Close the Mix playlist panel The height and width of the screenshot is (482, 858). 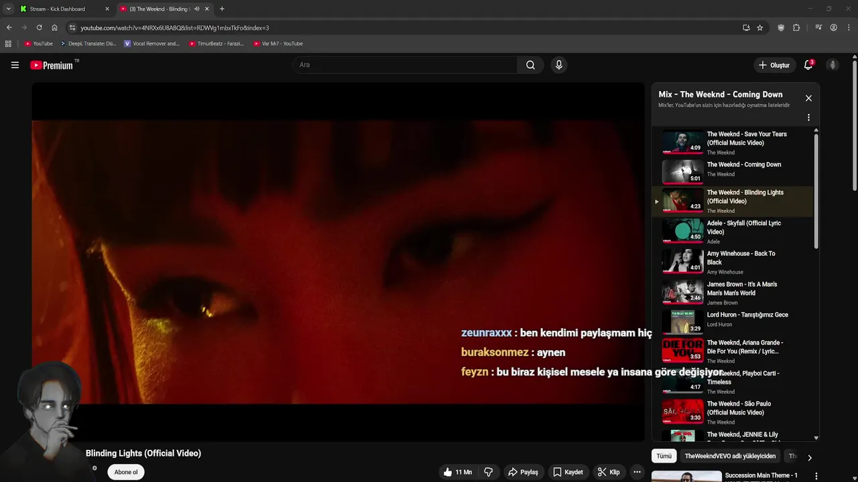point(808,98)
